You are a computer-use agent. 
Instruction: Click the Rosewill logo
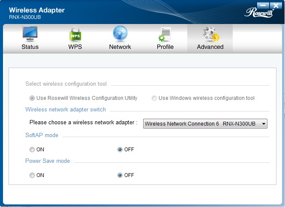[x=259, y=12]
